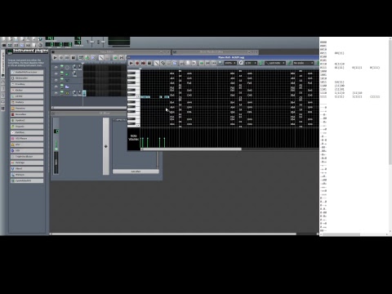Screen dimensions: 392x294
Task: Open the Instrument plugins sidebar tab
Action: pyautogui.click(x=3, y=65)
